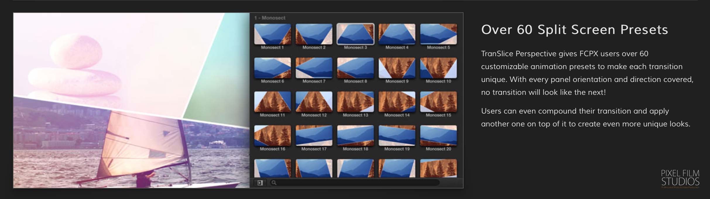The width and height of the screenshot is (710, 199).
Task: Click the 'Over 60 Split Screen Presets' heading
Action: [x=574, y=30]
